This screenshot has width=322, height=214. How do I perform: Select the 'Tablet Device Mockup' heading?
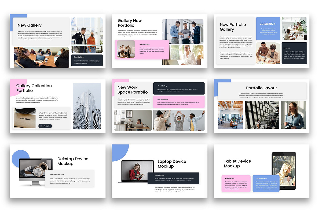(237, 164)
